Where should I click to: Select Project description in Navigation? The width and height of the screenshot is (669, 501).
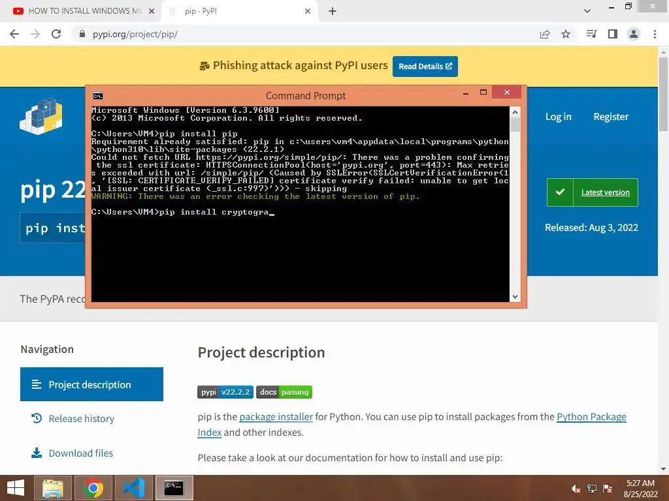(91, 384)
